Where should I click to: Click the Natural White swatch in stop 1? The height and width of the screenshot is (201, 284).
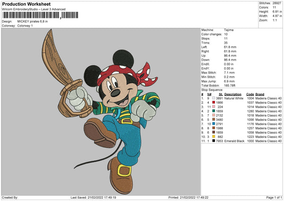click(214, 98)
